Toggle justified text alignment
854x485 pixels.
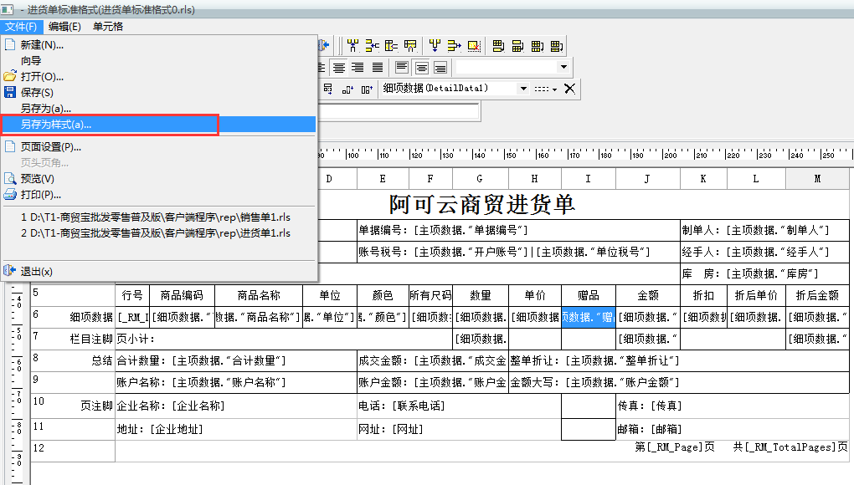(377, 68)
